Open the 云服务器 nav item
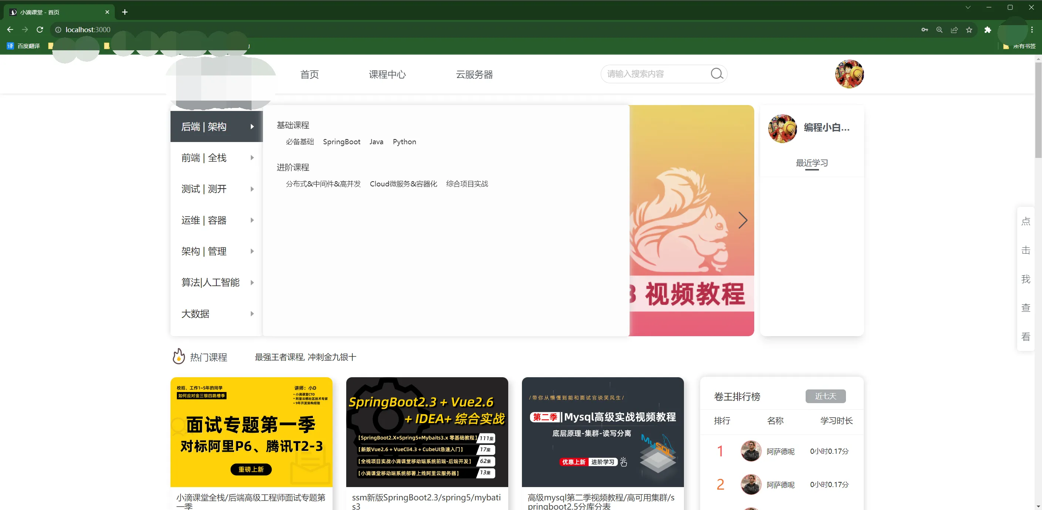The height and width of the screenshot is (510, 1042). [x=474, y=74]
